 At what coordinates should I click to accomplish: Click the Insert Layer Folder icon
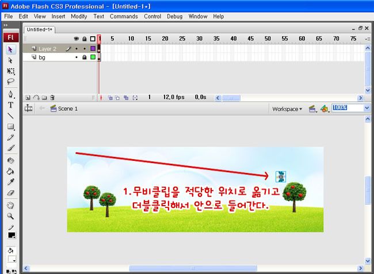[44, 97]
